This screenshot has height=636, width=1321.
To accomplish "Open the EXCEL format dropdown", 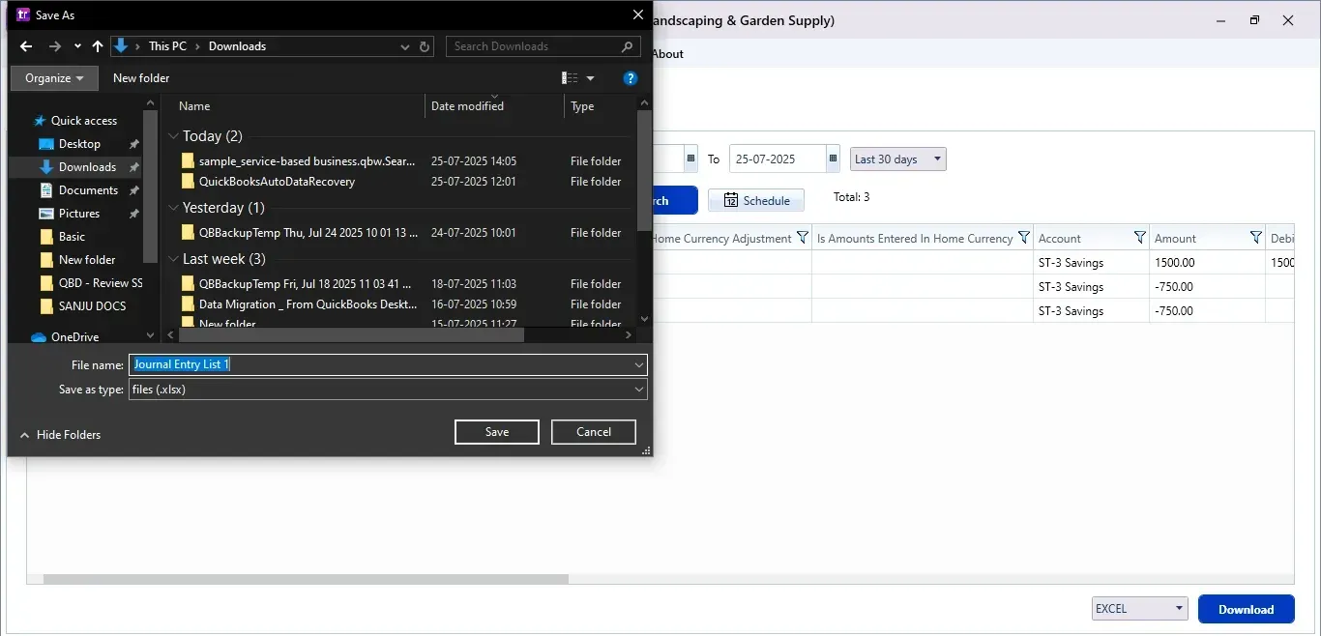I will pyautogui.click(x=1139, y=609).
